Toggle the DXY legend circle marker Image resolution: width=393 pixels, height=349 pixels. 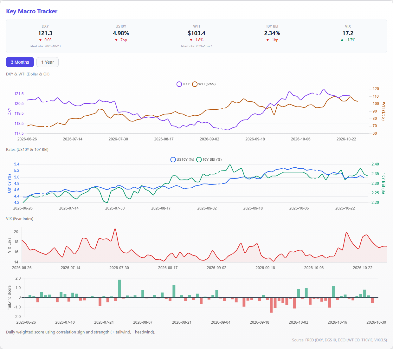click(179, 84)
